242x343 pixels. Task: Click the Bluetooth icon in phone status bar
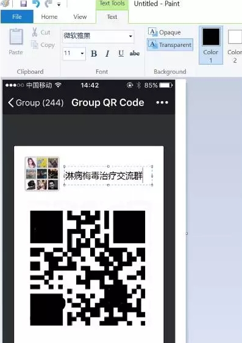point(138,85)
